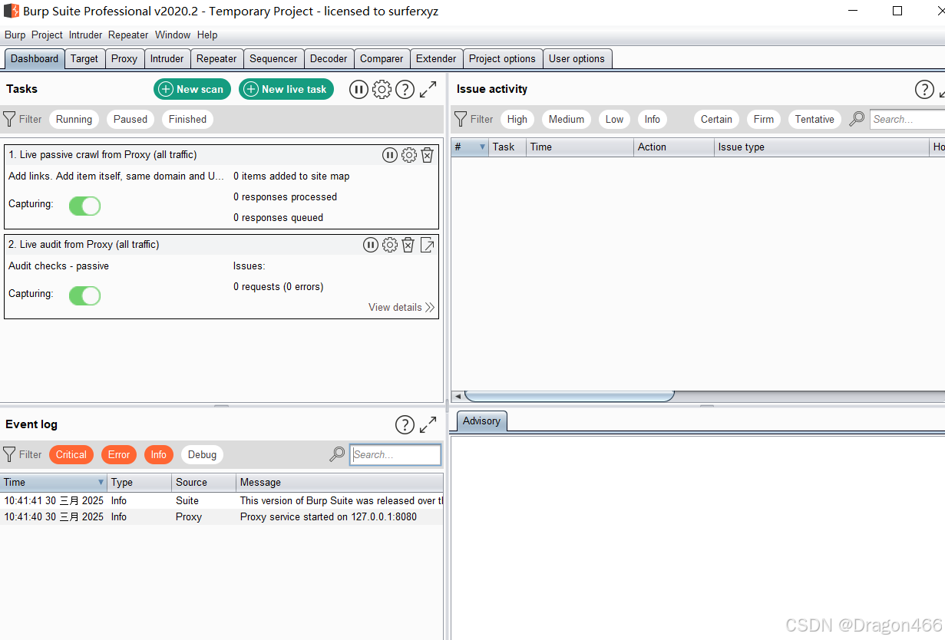Viewport: 945px width, 640px height.
Task: Toggle the Low severity issue filter
Action: (614, 119)
